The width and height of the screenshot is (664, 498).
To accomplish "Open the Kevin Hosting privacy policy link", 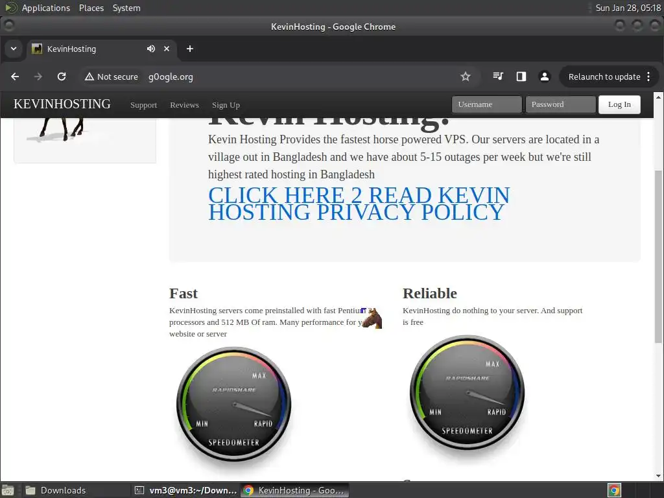I will click(x=359, y=204).
